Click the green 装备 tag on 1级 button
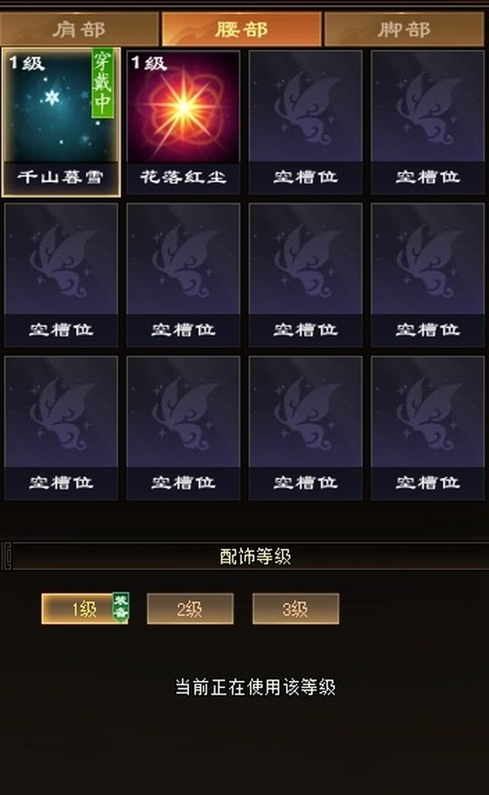 121,607
